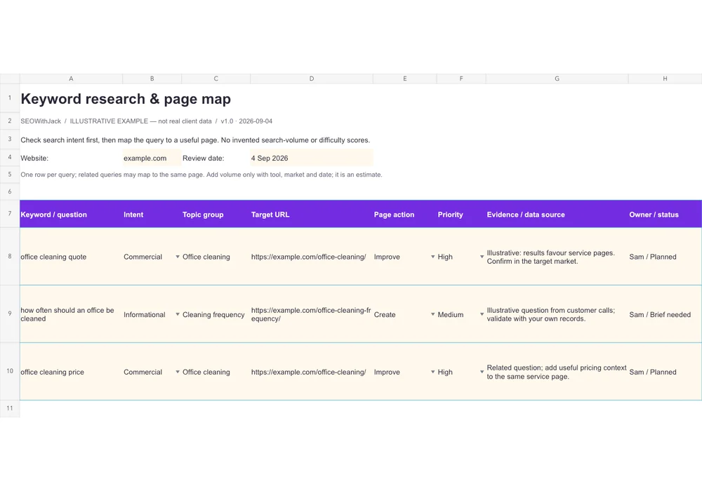Image resolution: width=702 pixels, height=491 pixels.
Task: Click the 4 Sep 2026 review date cell
Action: click(x=312, y=158)
